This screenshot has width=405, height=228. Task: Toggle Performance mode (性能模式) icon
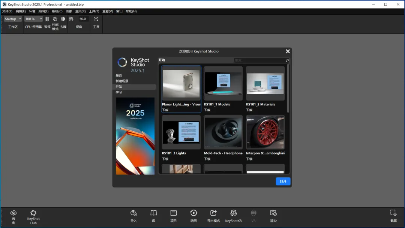[55, 19]
